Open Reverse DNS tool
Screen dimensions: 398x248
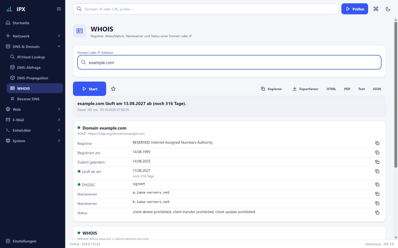pyautogui.click(x=35, y=99)
